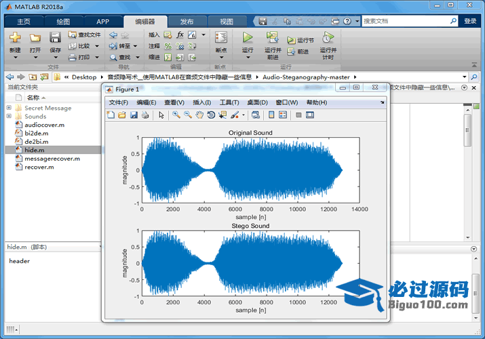Open address bar path history dropdown
Image resolution: width=485 pixels, height=339 pixels.
[464, 77]
